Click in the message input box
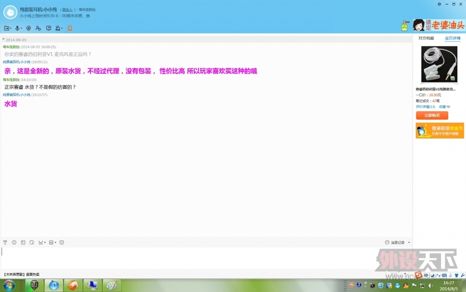 tap(205, 257)
